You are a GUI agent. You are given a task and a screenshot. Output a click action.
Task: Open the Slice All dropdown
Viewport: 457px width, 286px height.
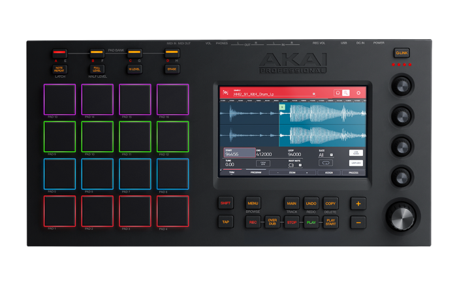click(x=326, y=155)
